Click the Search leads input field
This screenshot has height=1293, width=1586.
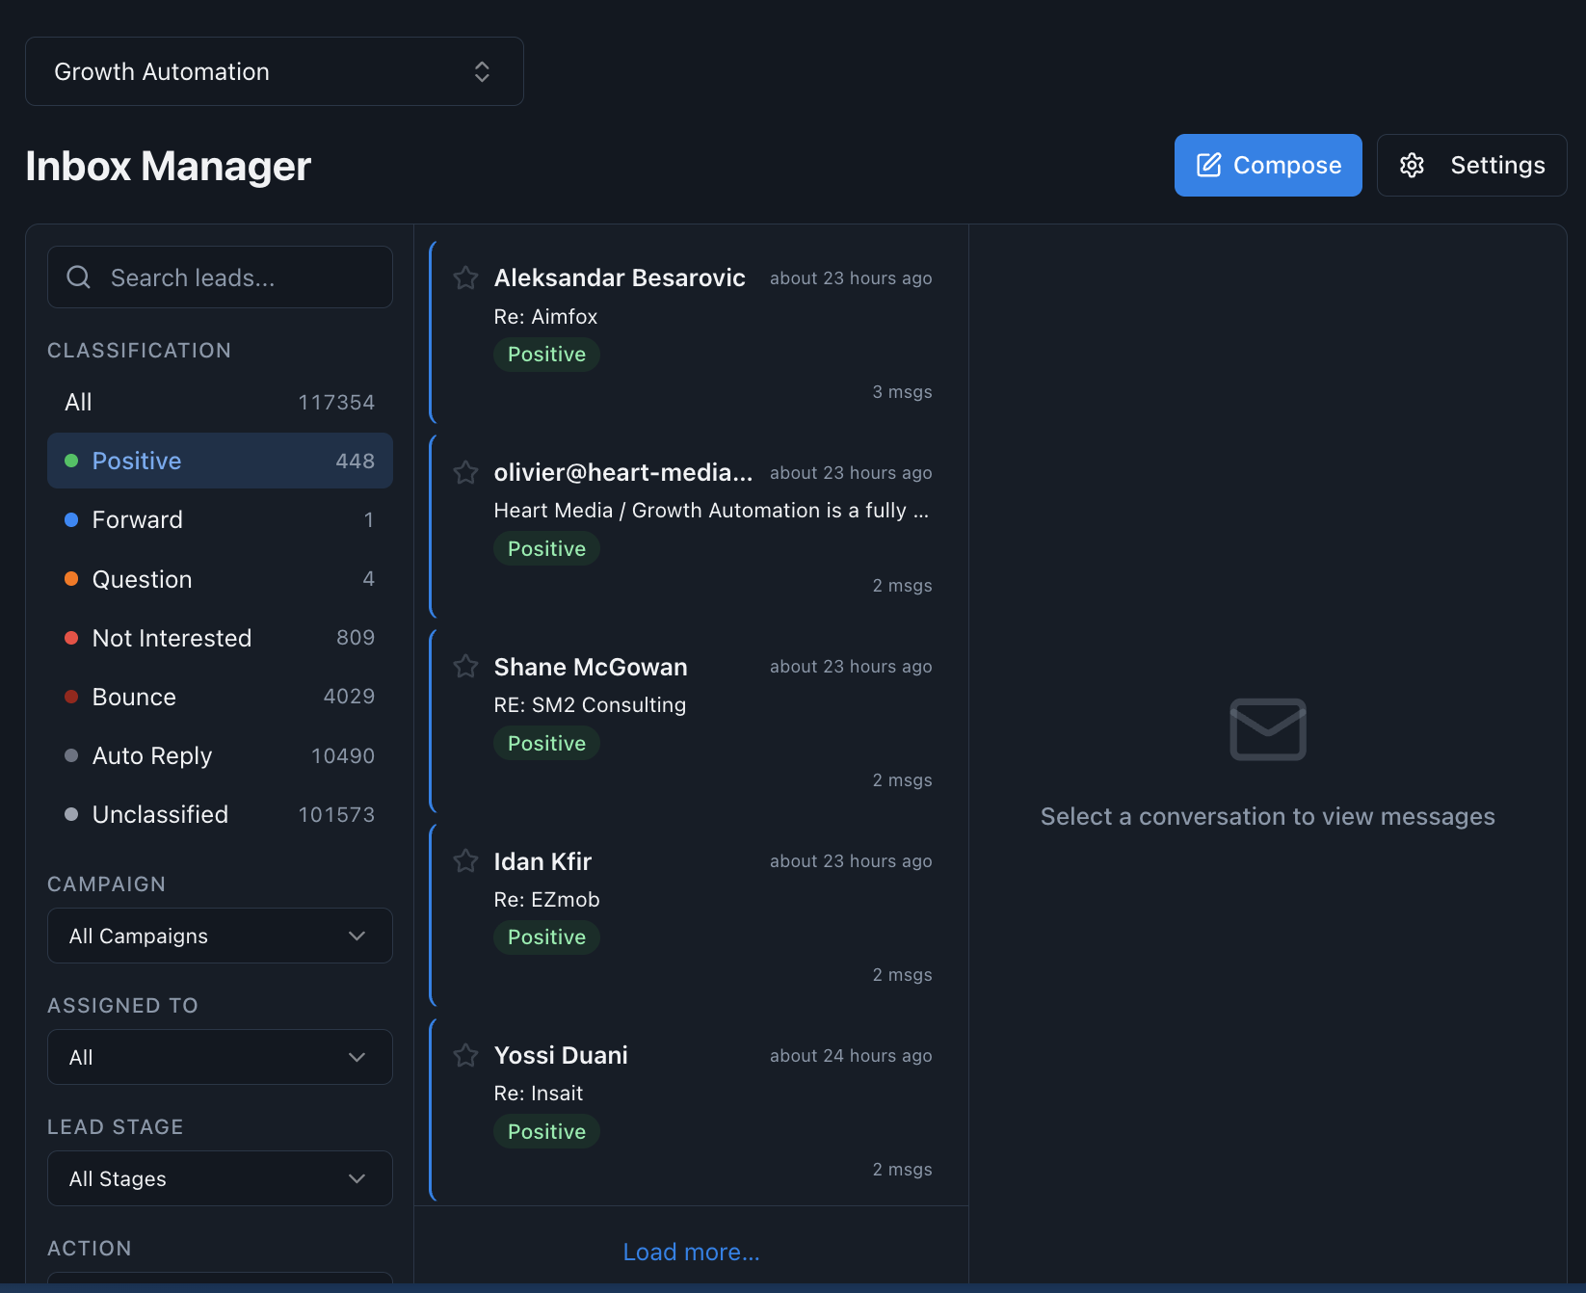(x=219, y=277)
